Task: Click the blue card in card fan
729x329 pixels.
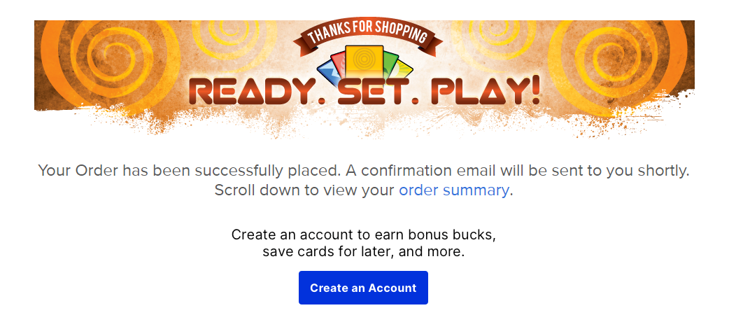Action: coord(328,70)
